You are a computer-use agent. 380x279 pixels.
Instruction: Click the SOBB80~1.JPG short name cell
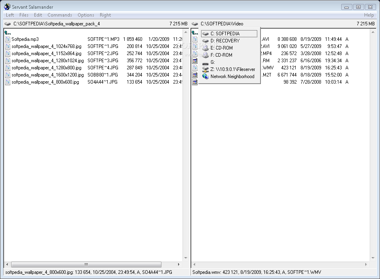pos(103,75)
